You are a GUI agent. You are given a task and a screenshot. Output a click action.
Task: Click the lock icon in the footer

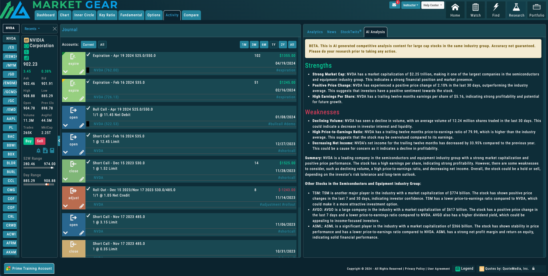(533, 268)
